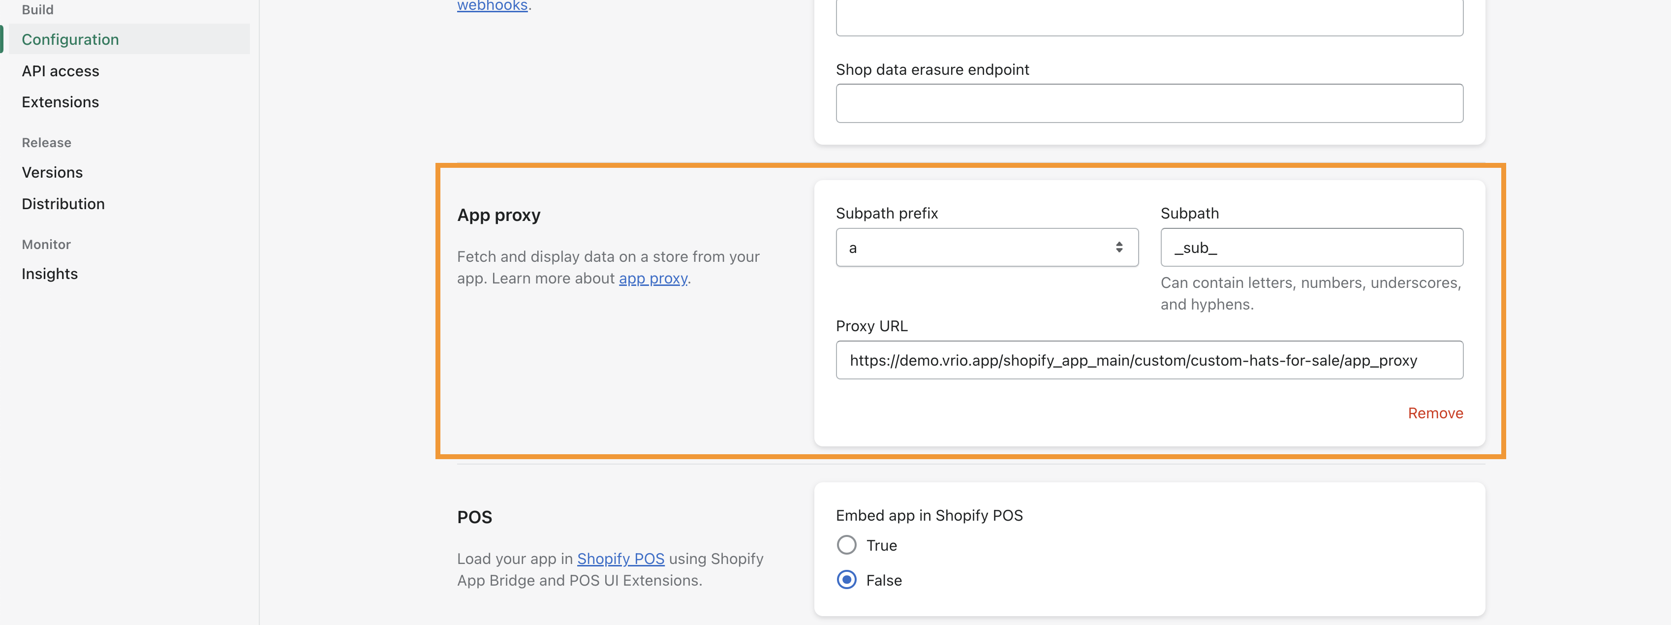The height and width of the screenshot is (625, 1671).
Task: Open the Shopify POS link
Action: tap(620, 559)
